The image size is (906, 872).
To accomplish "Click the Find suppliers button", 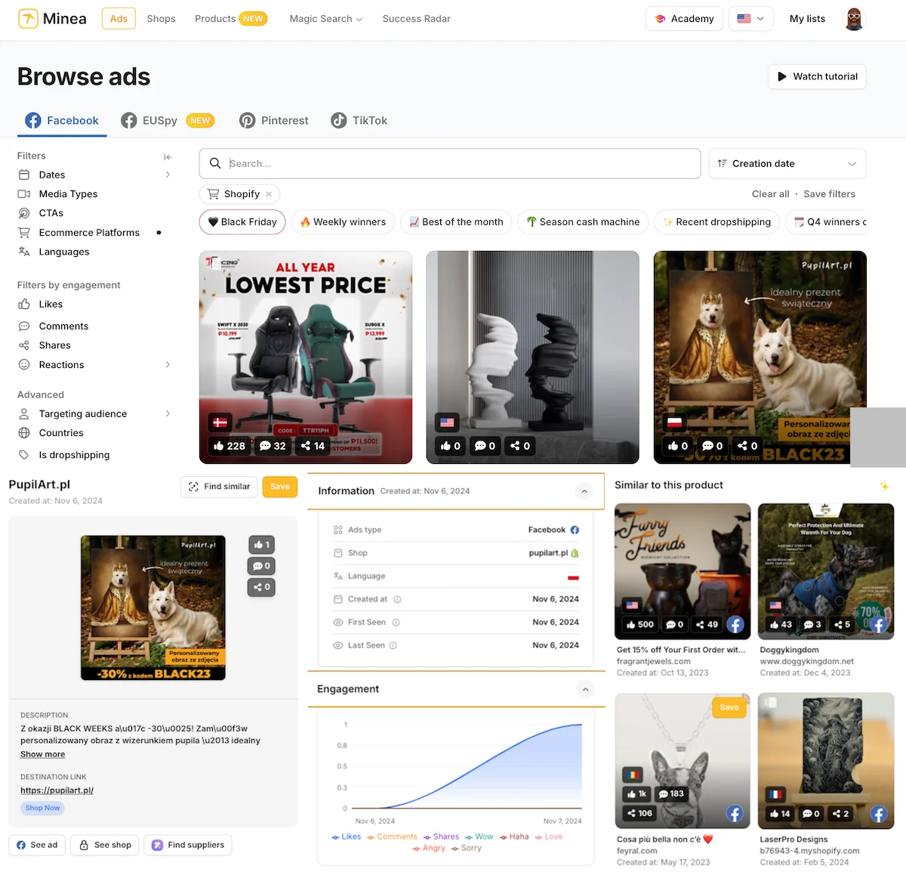I will pyautogui.click(x=188, y=845).
